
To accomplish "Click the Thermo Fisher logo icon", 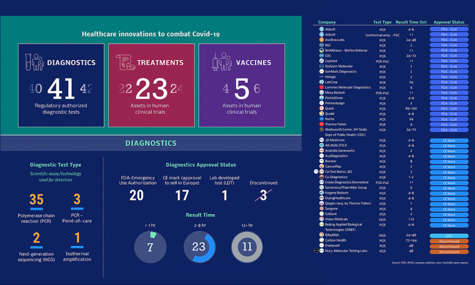I will tap(322, 124).
